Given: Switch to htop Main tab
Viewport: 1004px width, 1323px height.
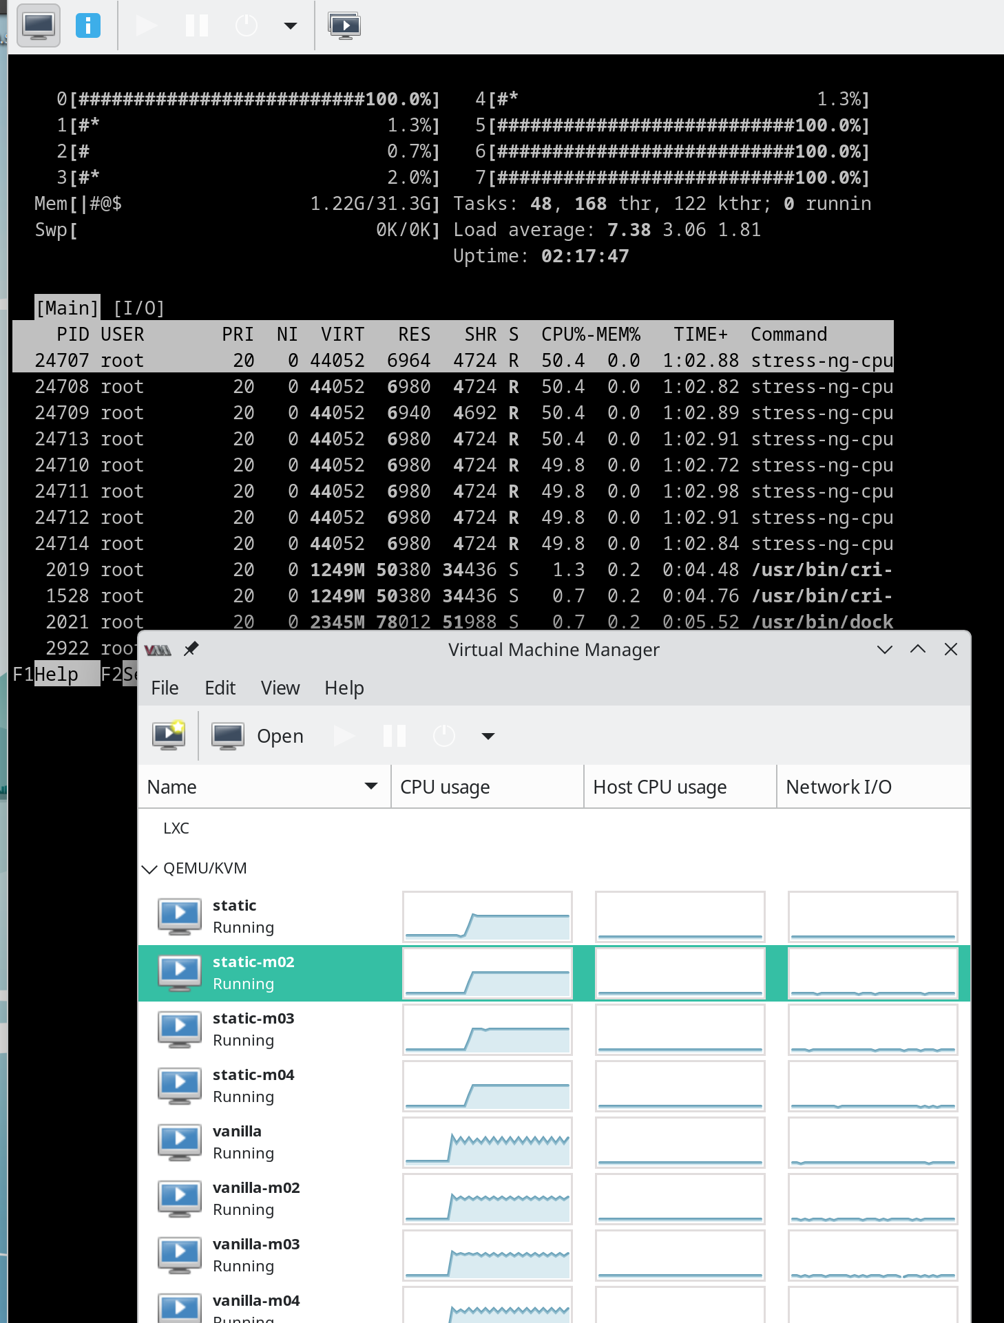Looking at the screenshot, I should pos(67,308).
